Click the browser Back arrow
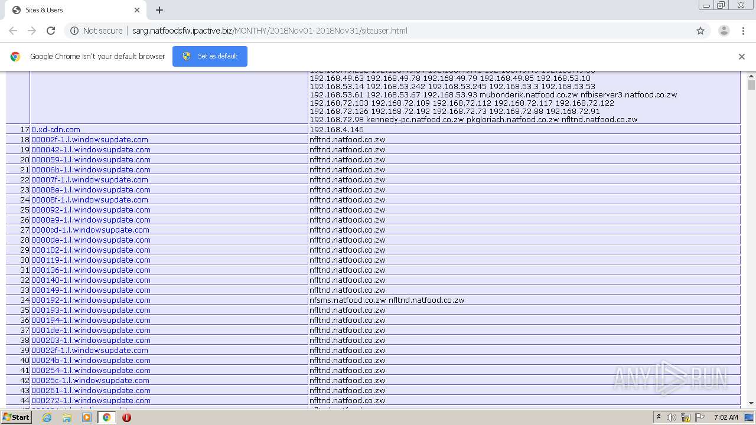The height and width of the screenshot is (425, 756). click(x=13, y=31)
